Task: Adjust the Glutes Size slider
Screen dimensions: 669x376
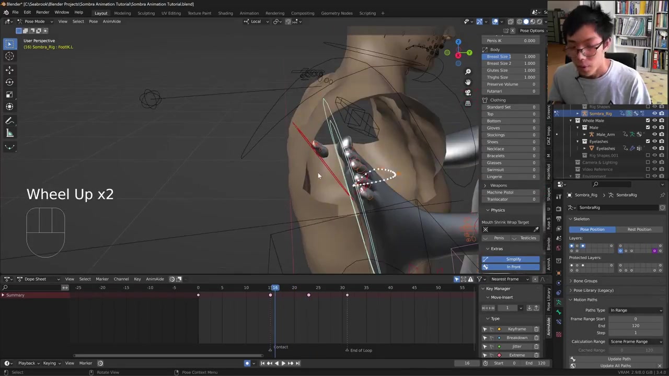Action: click(511, 70)
